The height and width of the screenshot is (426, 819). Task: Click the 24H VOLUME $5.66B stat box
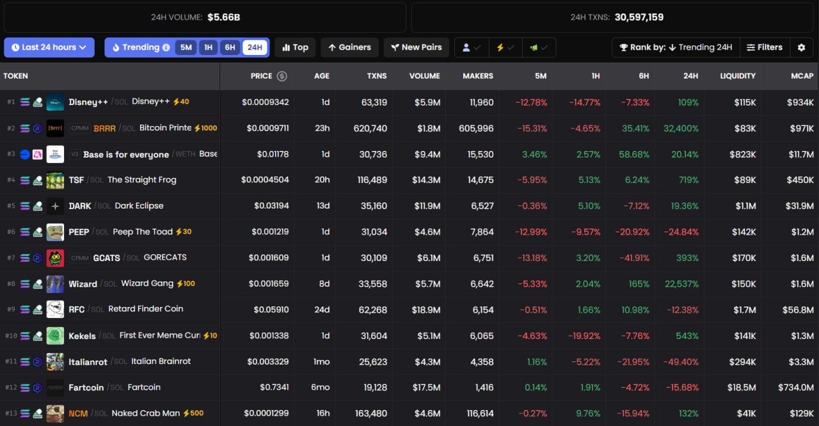coord(205,17)
